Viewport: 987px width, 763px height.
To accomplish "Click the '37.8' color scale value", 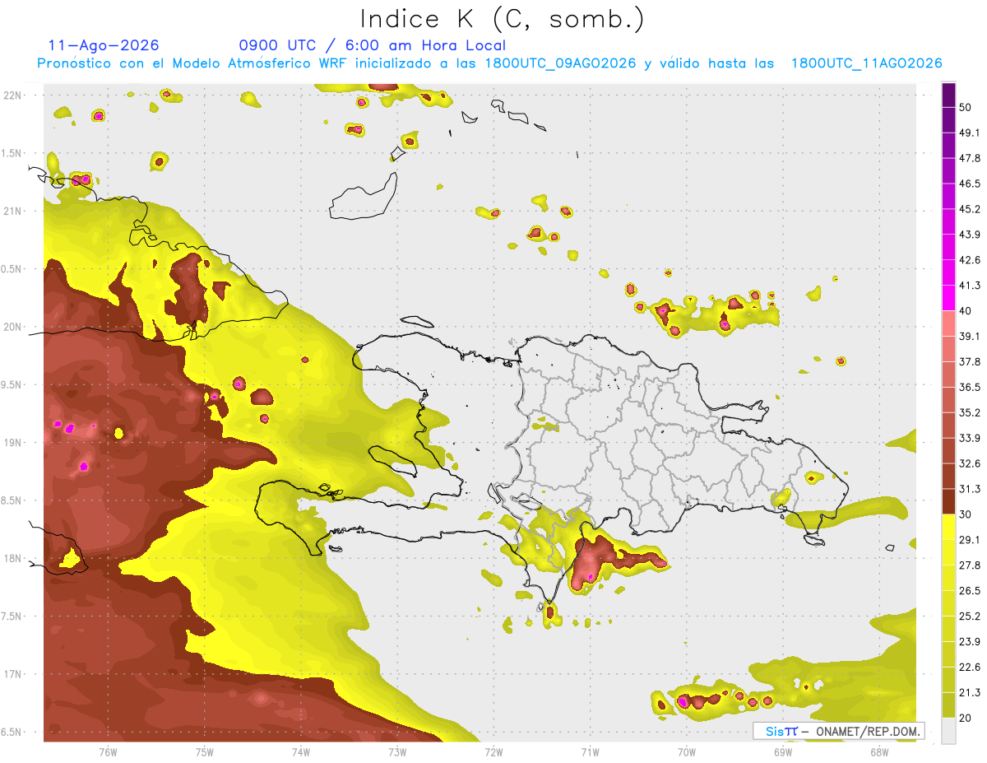I will tap(970, 361).
